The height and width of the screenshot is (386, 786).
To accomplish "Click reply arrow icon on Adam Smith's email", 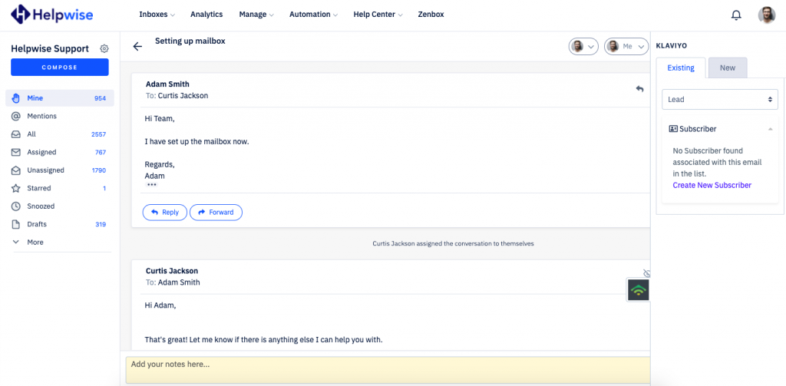I will click(x=639, y=89).
